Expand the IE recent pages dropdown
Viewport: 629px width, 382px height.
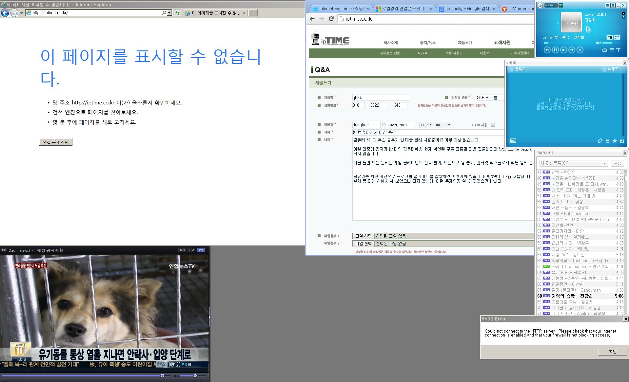point(21,13)
